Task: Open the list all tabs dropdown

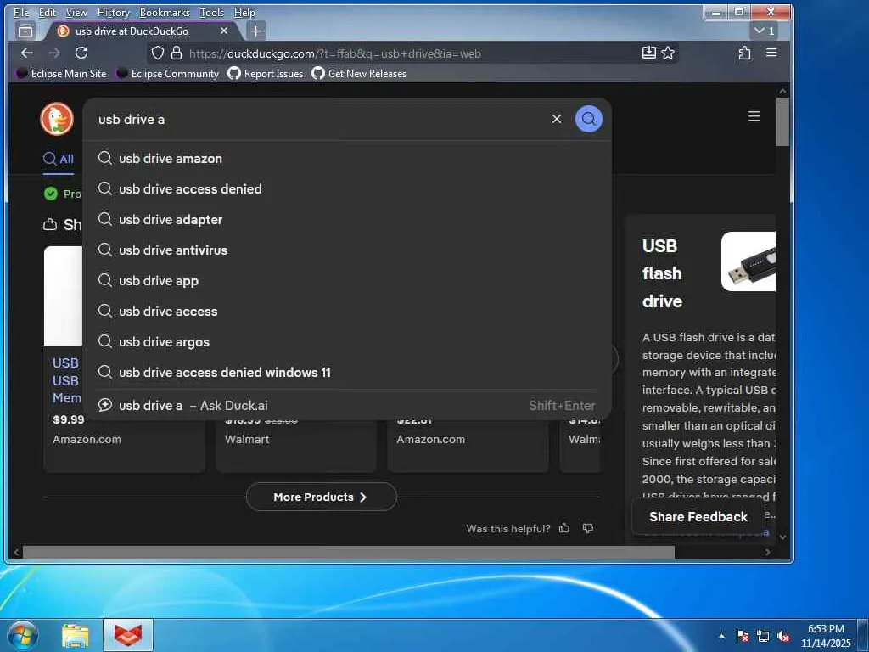Action: click(x=764, y=31)
